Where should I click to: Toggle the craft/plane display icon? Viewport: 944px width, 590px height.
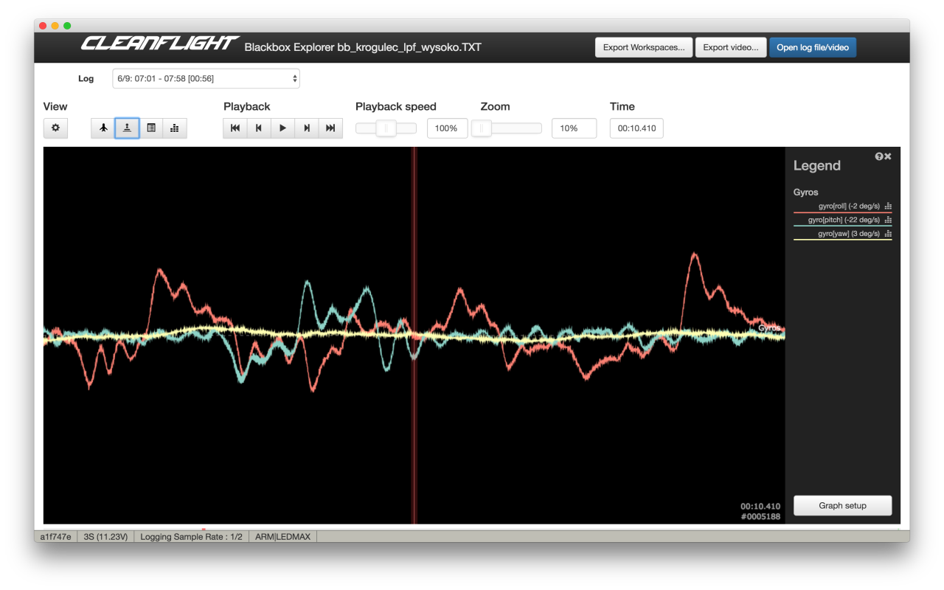[103, 128]
